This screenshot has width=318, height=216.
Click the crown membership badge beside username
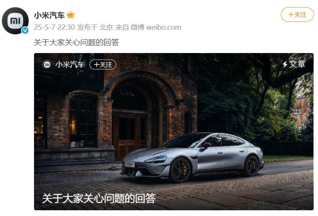pos(70,15)
